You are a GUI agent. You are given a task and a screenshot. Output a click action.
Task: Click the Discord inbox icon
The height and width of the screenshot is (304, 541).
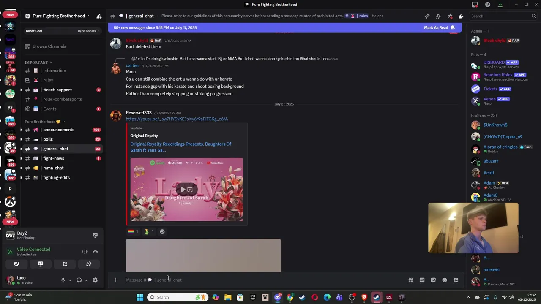[x=475, y=5]
